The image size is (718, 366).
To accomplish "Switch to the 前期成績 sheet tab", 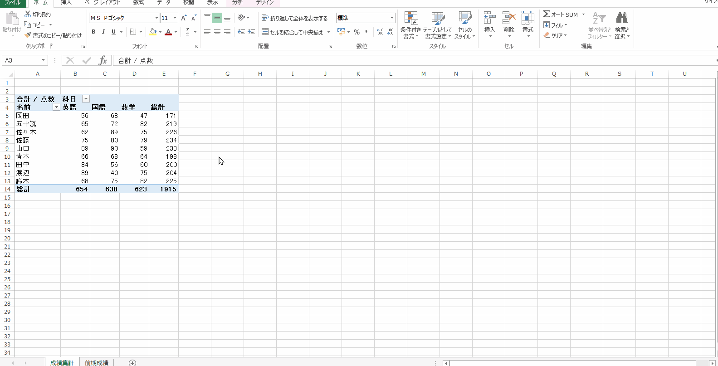I will pos(96,362).
